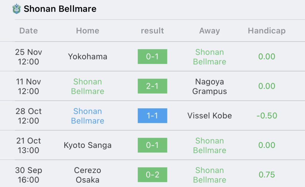
Task: Select the Date column header
Action: [x=29, y=31]
